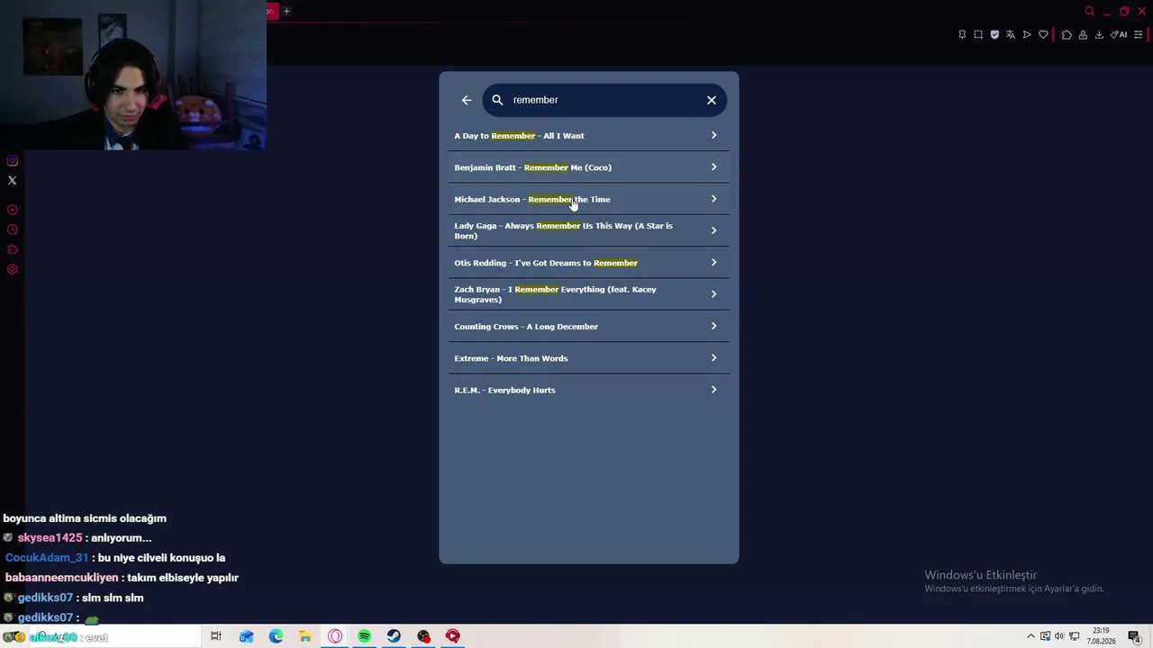Open Task View on the taskbar
Screen dimensions: 1153x648
coord(216,636)
